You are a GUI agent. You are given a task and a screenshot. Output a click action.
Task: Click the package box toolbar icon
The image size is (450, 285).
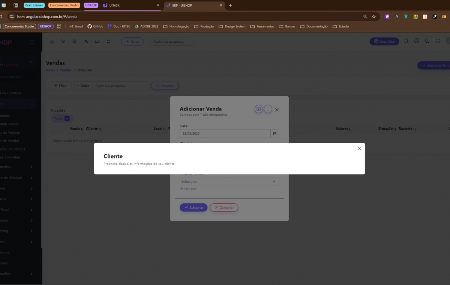point(74,42)
